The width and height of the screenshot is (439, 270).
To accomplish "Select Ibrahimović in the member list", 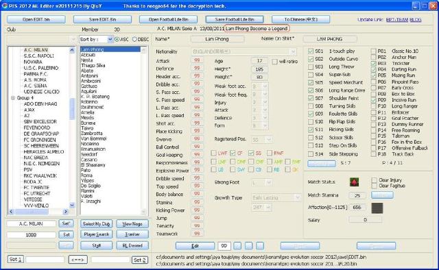I will [93, 107].
